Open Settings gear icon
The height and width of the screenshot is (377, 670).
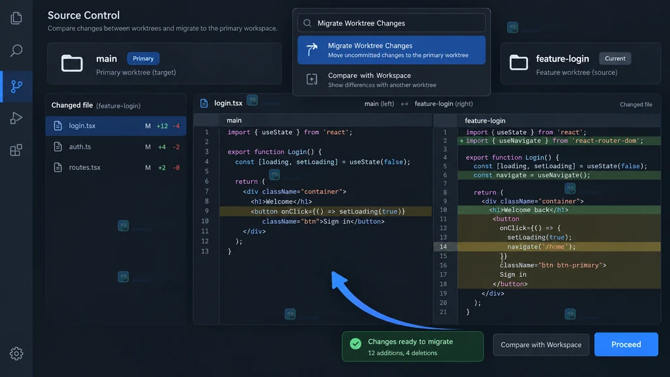pos(16,353)
